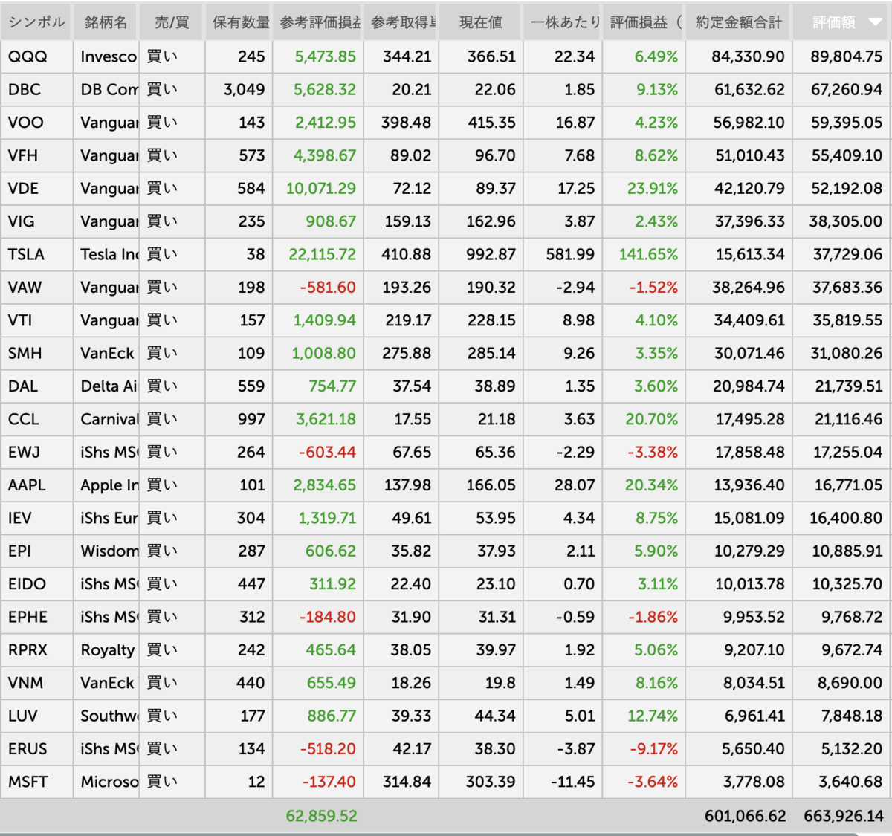Select the DBC symbol cell
The width and height of the screenshot is (892, 836).
click(x=36, y=89)
